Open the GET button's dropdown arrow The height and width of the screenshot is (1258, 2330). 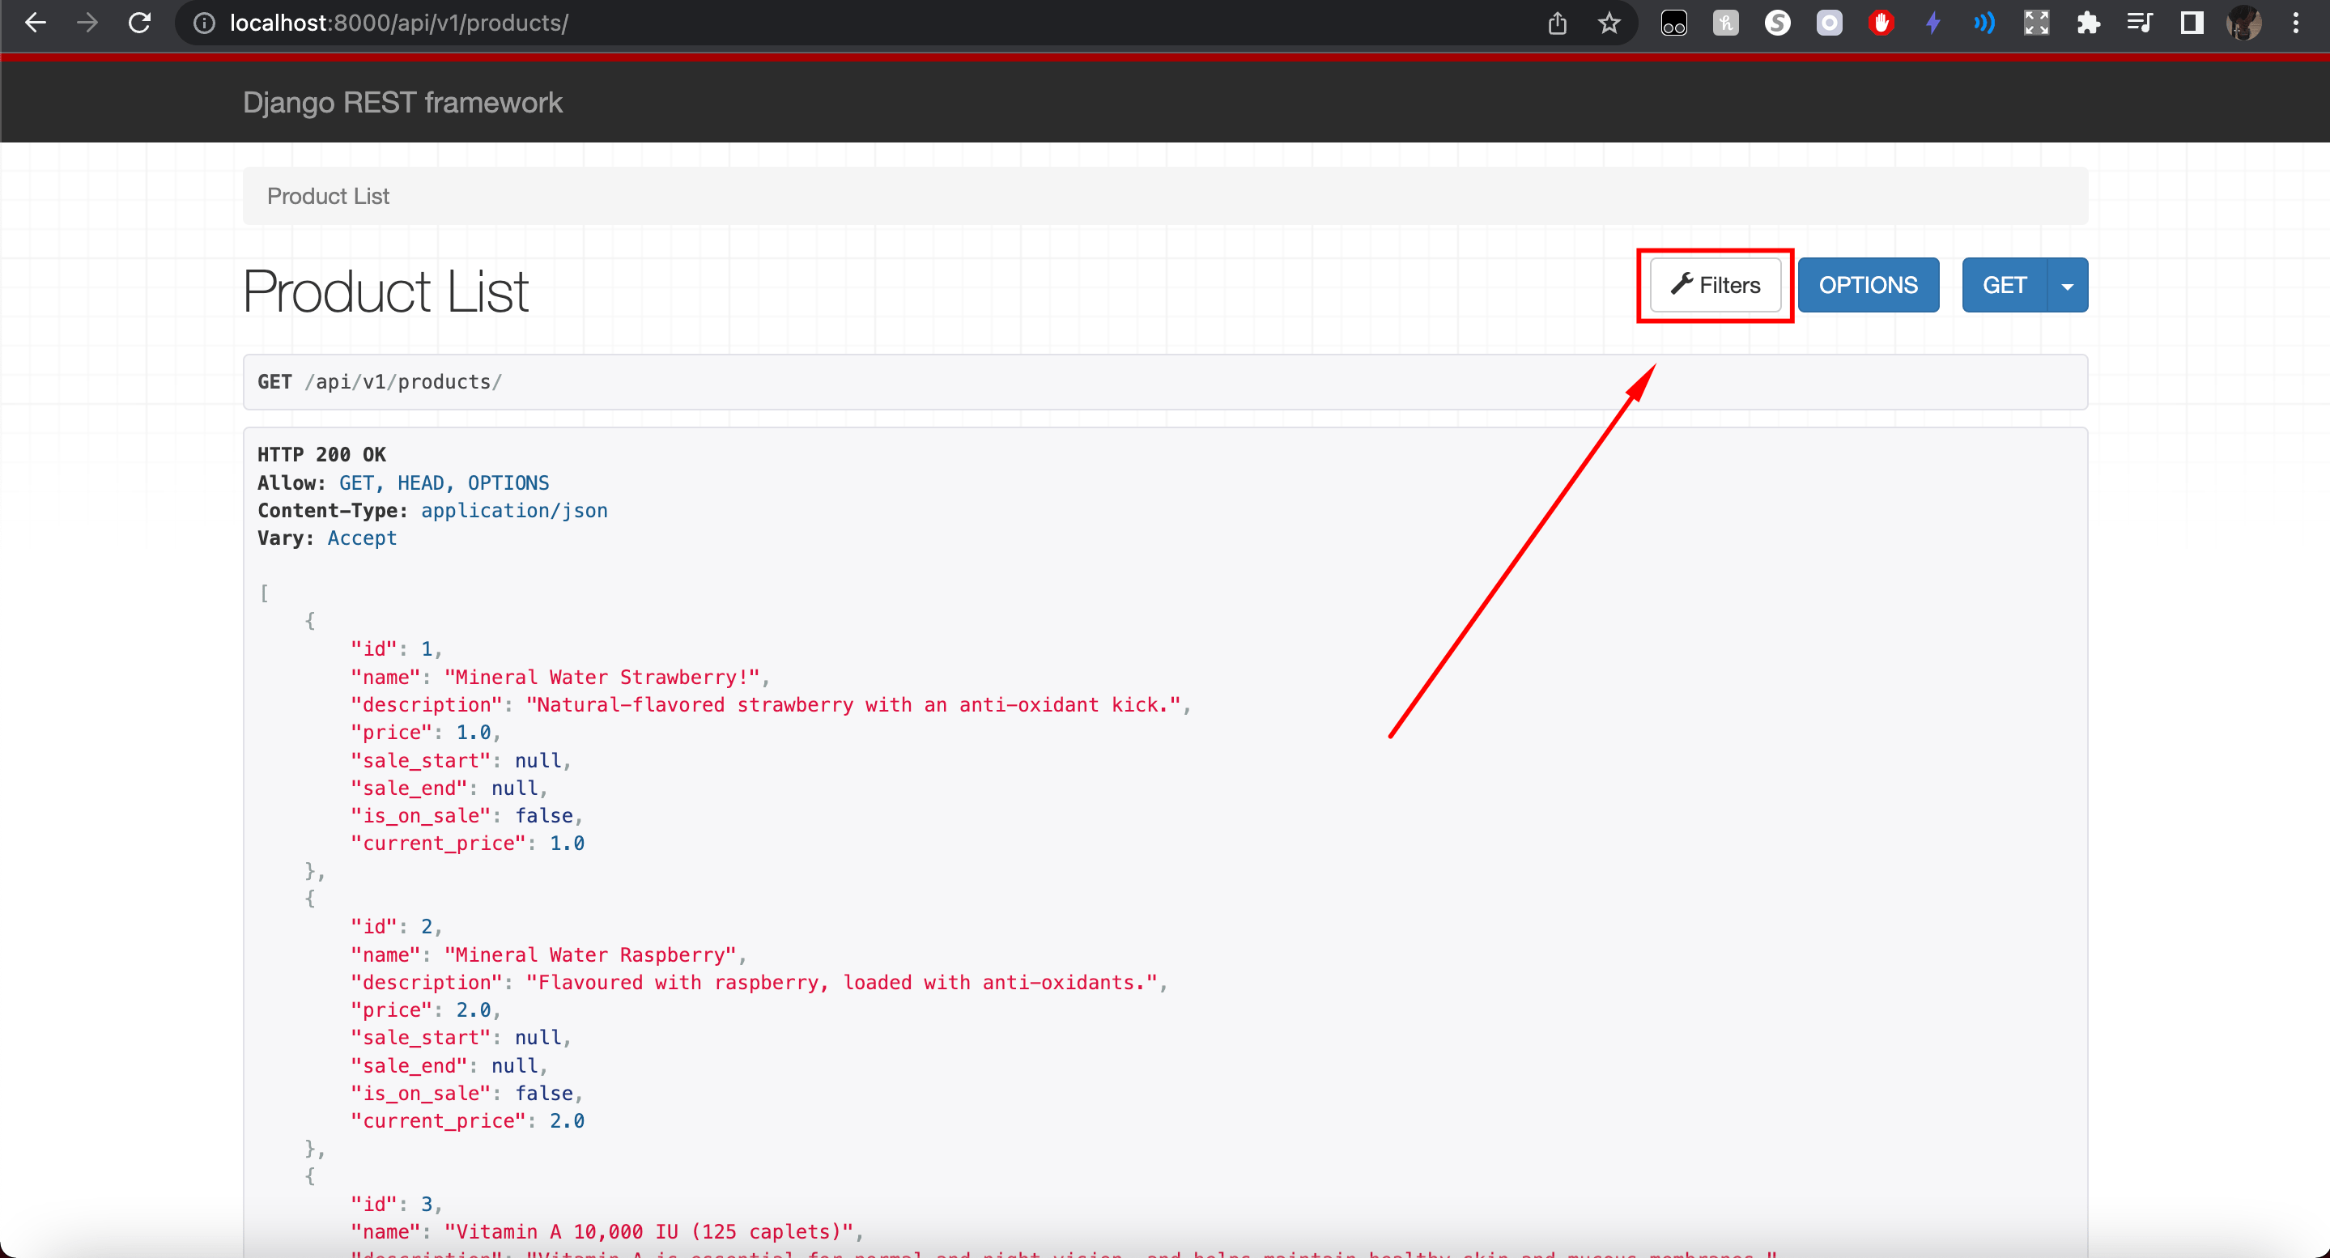point(2069,285)
